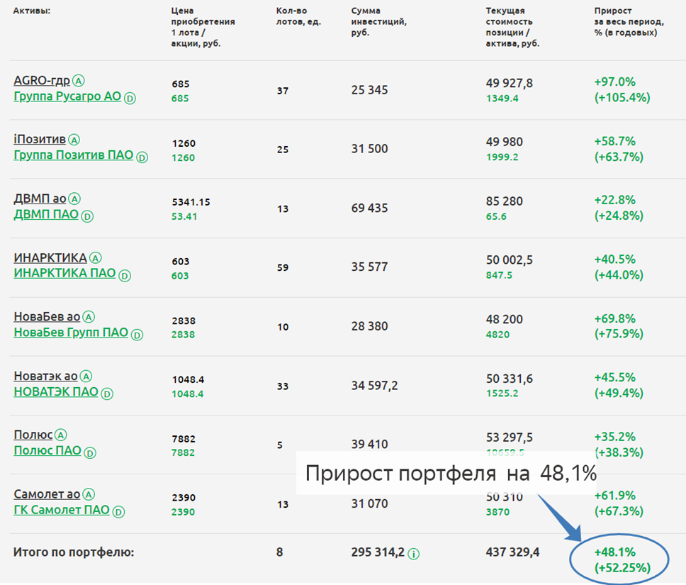The image size is (686, 585).
Task: Click the Прирост за весь период column header
Action: pos(625,22)
